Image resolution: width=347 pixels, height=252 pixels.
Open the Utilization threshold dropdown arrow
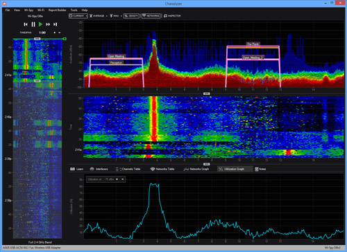pyautogui.click(x=123, y=179)
